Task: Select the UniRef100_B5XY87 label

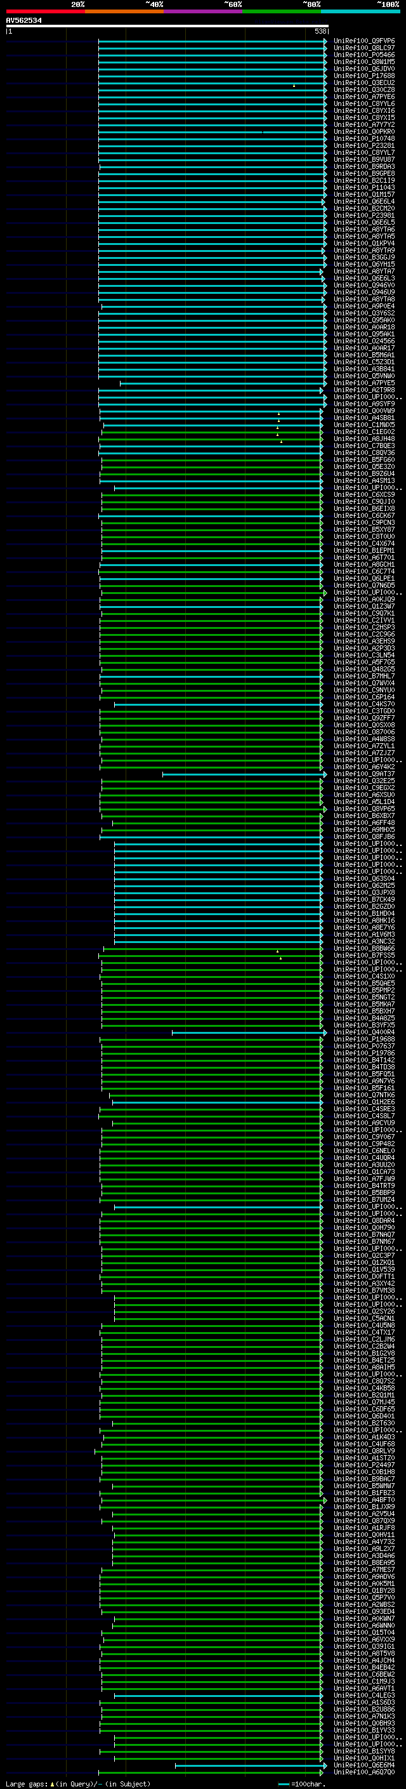Action: click(363, 529)
